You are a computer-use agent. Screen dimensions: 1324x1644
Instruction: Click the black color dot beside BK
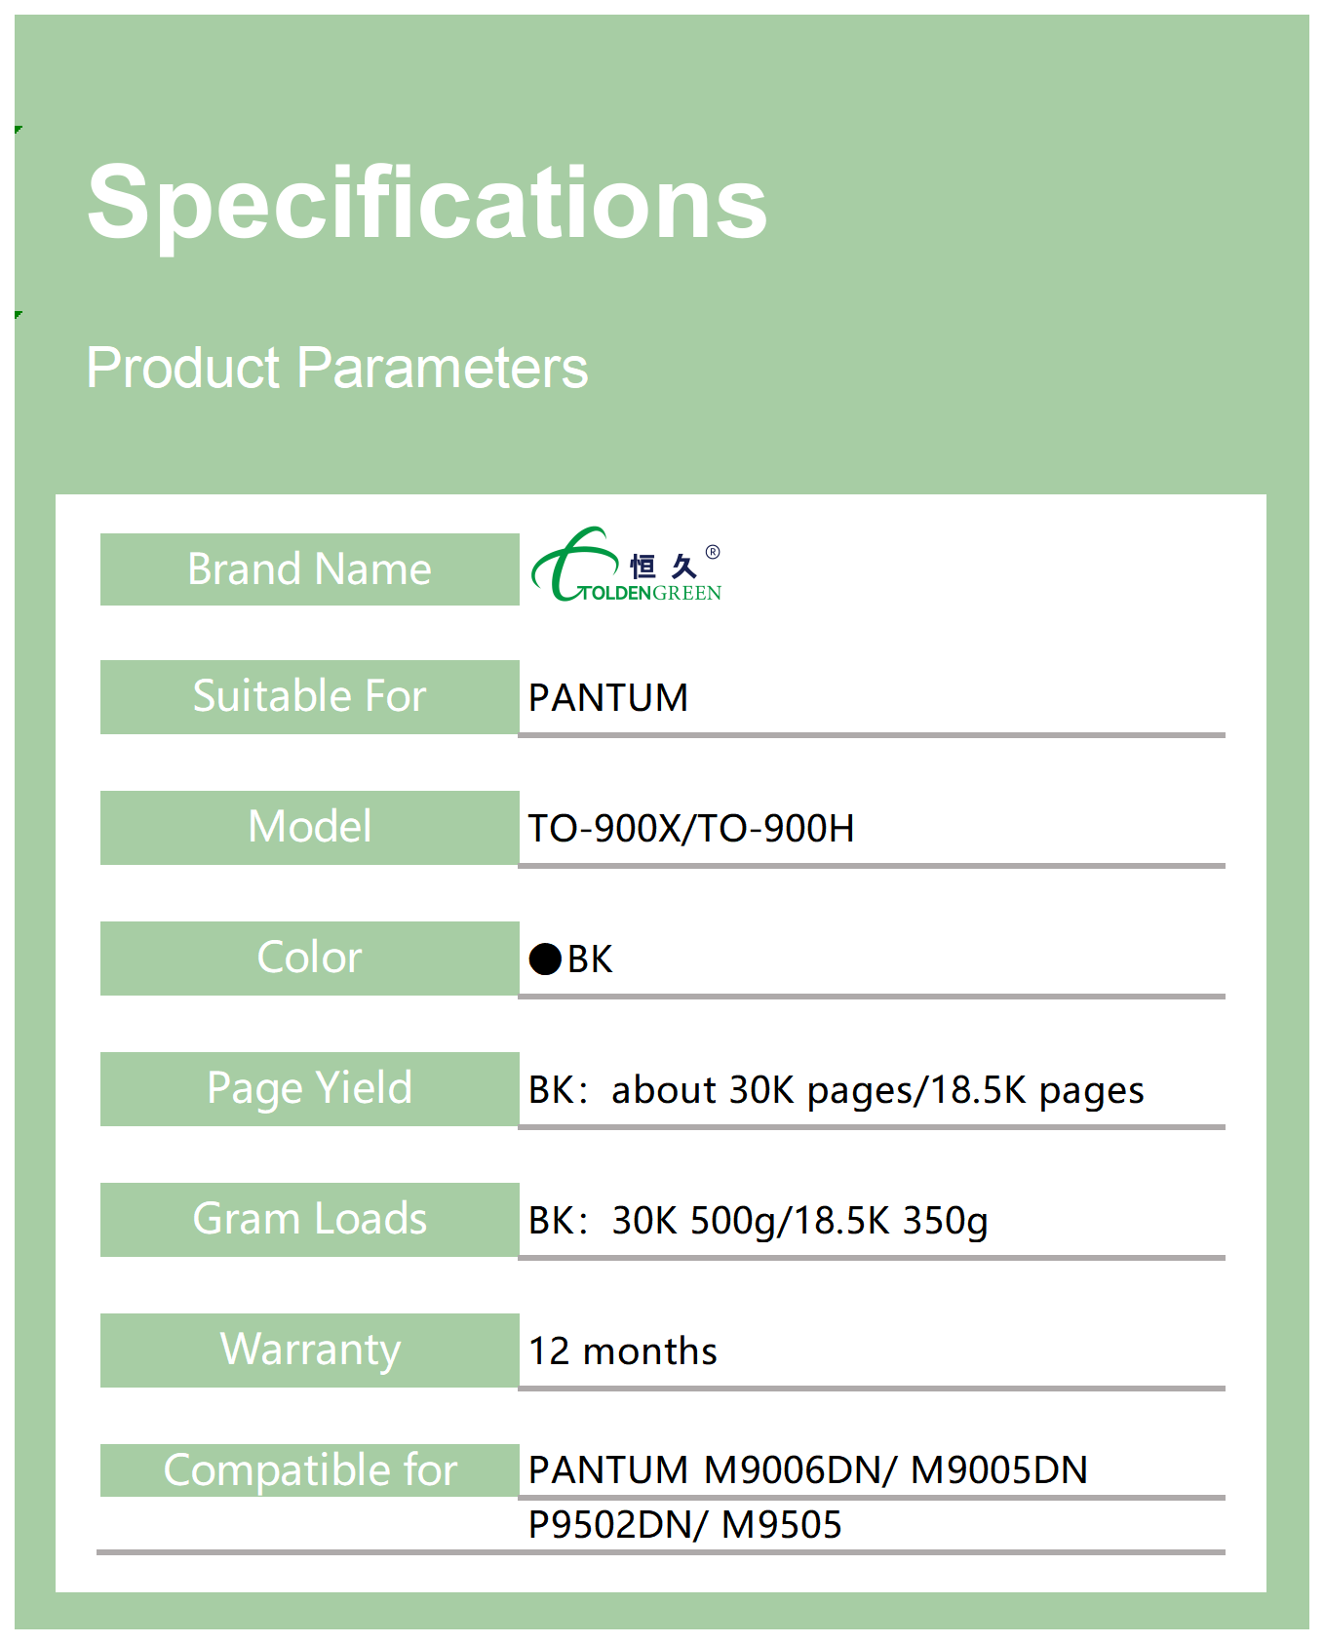coord(545,959)
